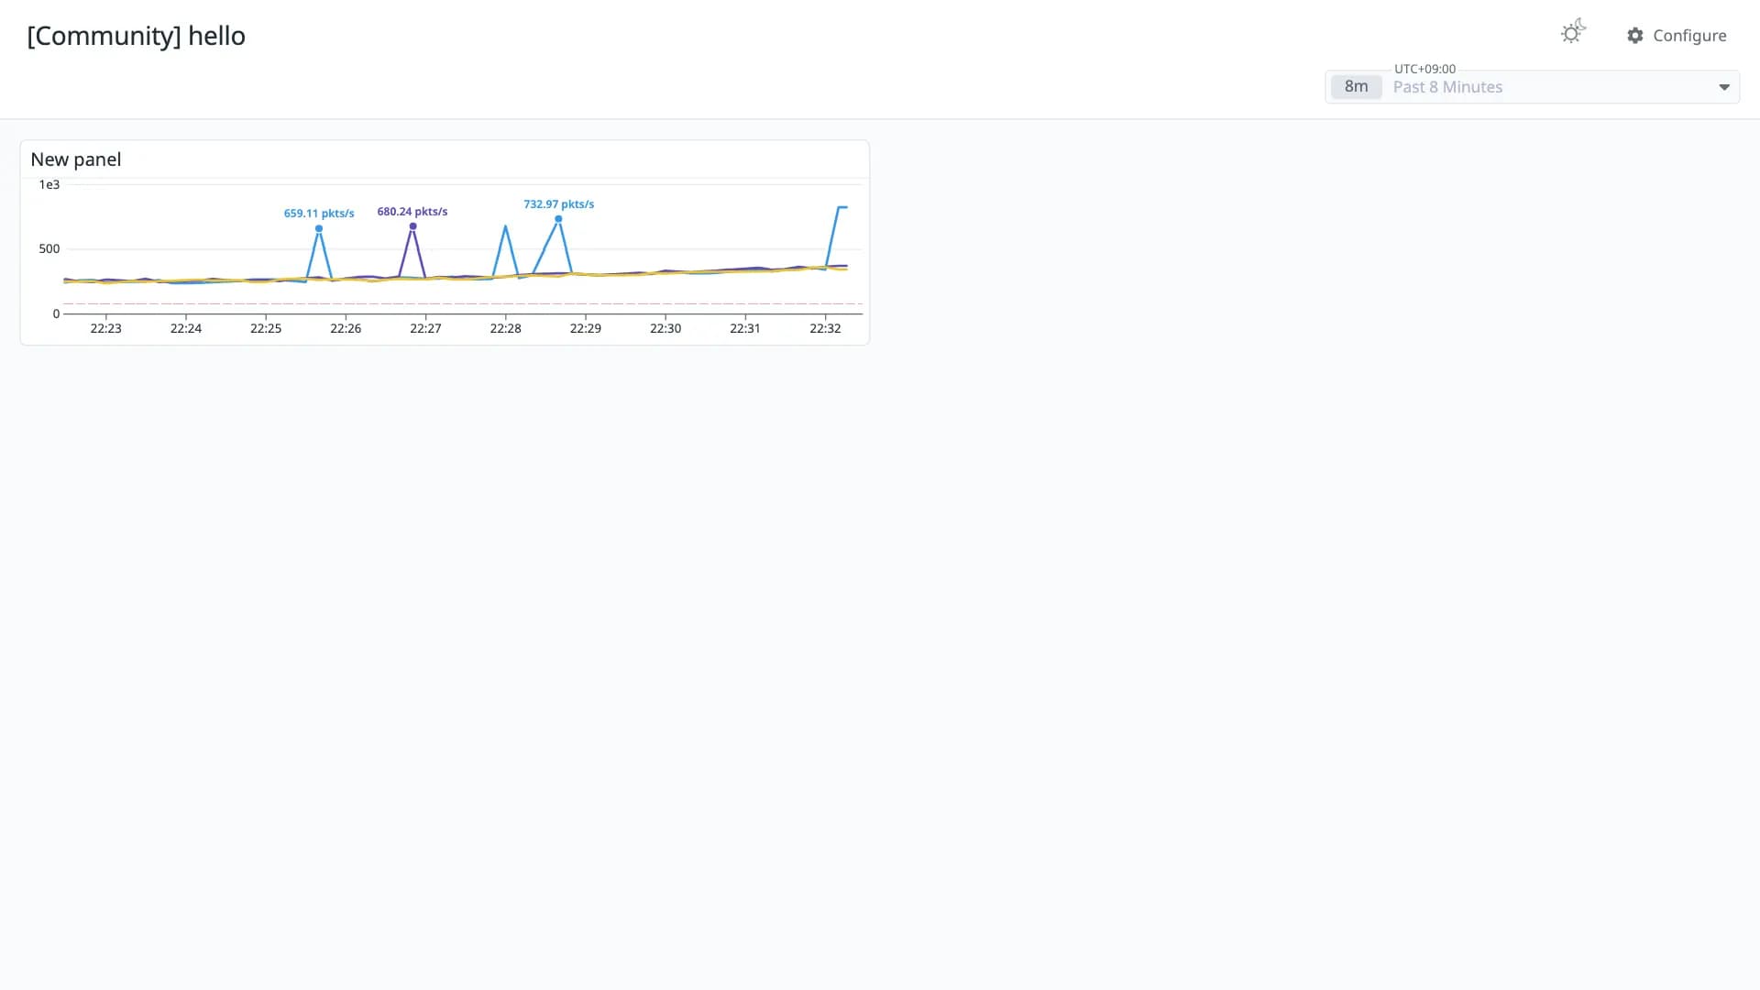Screen dimensions: 1760x990
Task: Click the 680.24 pkts/s purple peak marker
Action: click(412, 226)
